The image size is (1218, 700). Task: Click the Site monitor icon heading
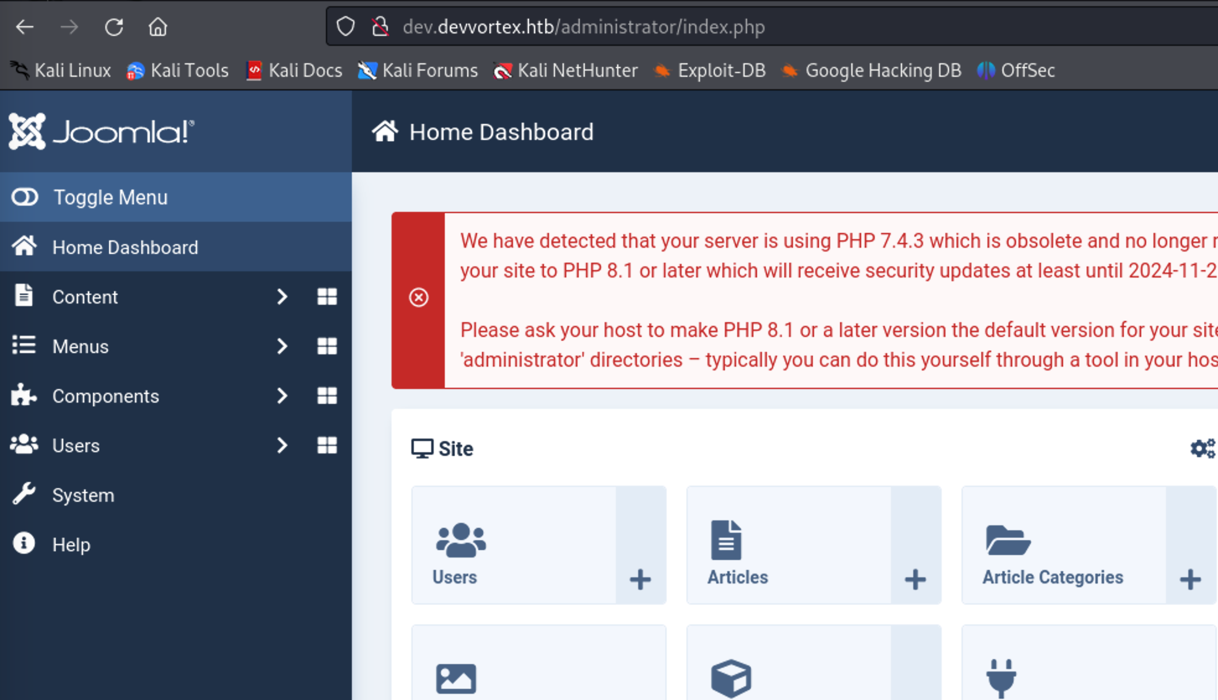(422, 448)
